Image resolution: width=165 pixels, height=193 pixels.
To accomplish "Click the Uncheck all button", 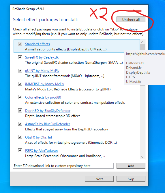I will click(131, 20).
